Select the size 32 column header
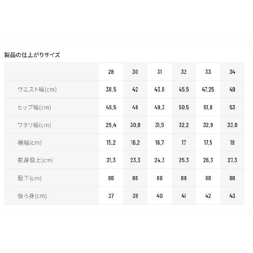 pos(184,72)
